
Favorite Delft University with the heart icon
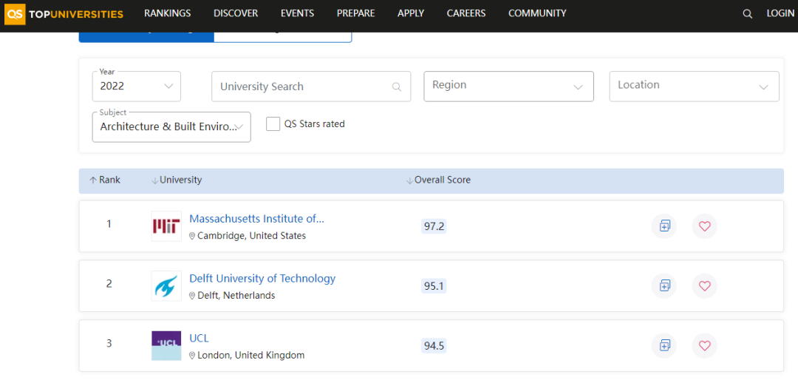[x=704, y=286]
